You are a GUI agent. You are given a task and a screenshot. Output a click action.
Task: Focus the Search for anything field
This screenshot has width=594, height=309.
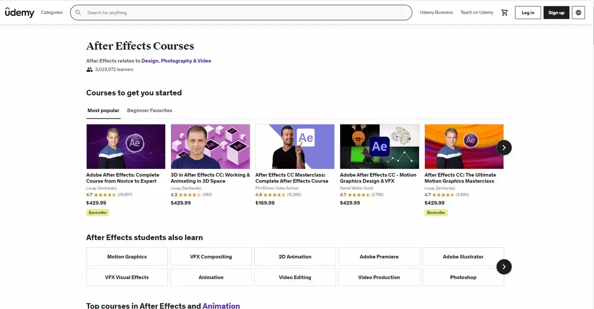tap(241, 12)
